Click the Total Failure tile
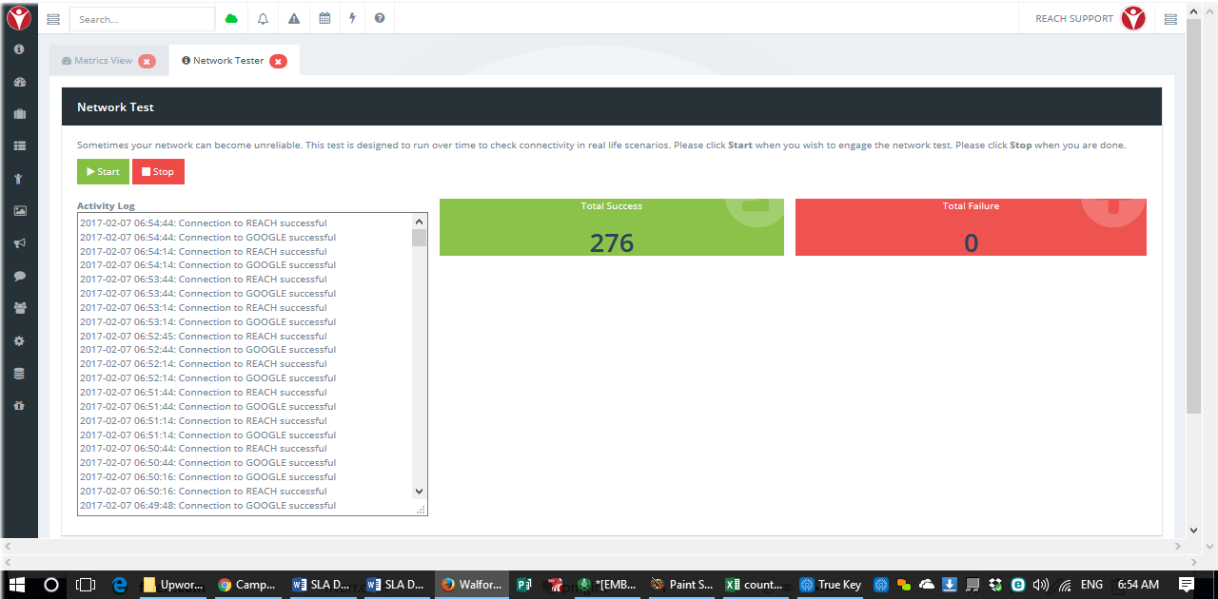Screen dimensions: 1218x599 point(971,227)
